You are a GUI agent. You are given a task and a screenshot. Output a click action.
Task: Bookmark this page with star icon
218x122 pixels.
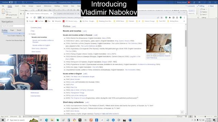coord(161,18)
